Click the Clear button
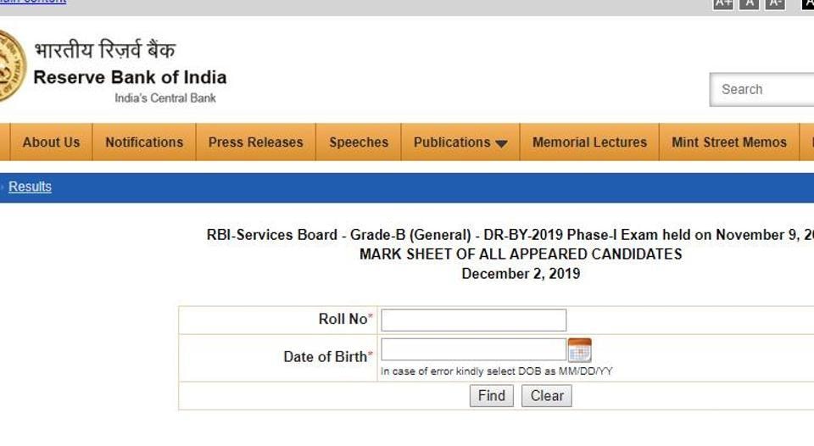814x446 pixels. coord(547,396)
